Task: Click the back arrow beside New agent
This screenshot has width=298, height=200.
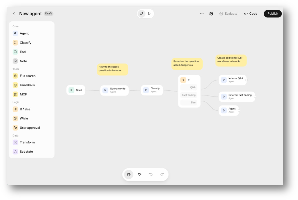Action: pyautogui.click(x=14, y=14)
